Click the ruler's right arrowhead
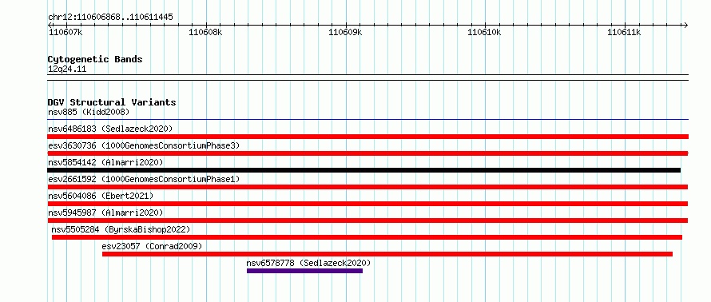This screenshot has width=711, height=302. pyautogui.click(x=685, y=25)
